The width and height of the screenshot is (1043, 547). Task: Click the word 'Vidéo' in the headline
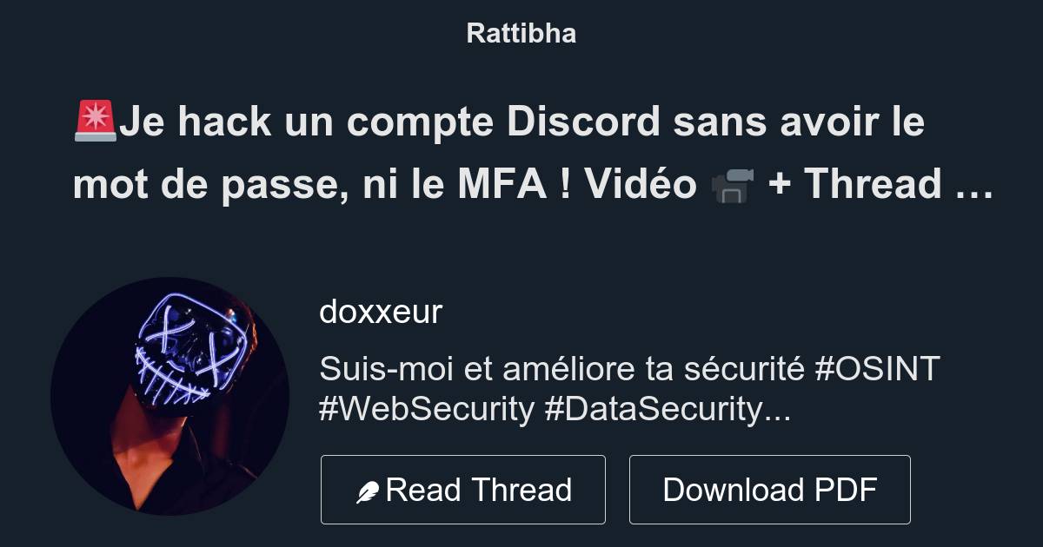click(641, 184)
